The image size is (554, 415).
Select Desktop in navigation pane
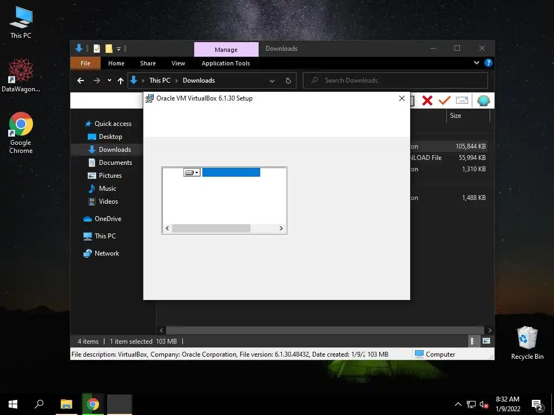(x=104, y=137)
